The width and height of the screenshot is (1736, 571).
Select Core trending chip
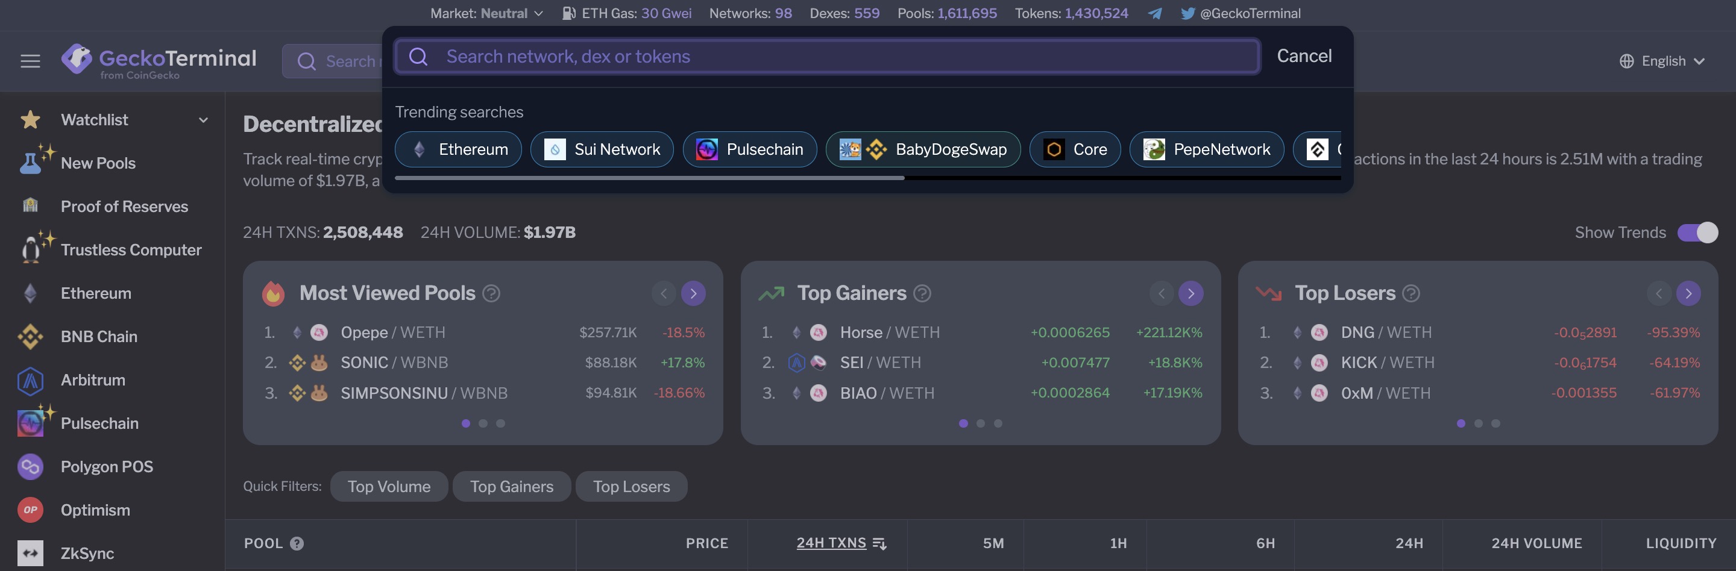(1075, 149)
